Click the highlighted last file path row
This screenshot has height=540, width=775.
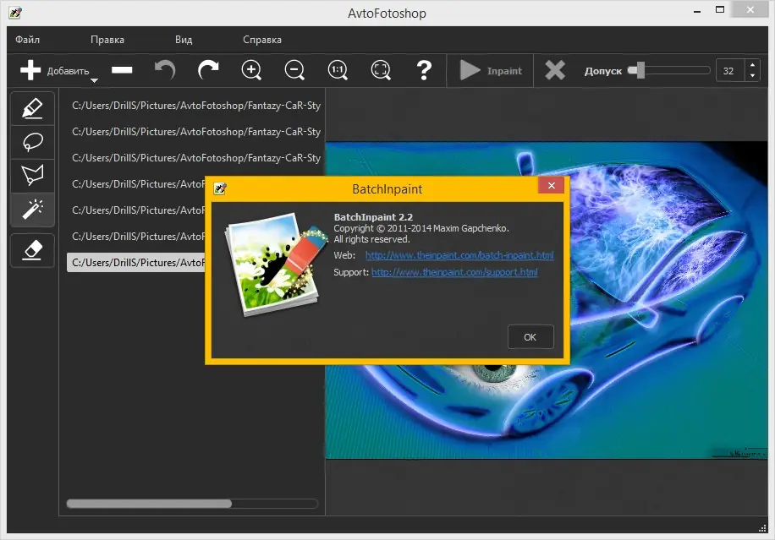click(136, 263)
